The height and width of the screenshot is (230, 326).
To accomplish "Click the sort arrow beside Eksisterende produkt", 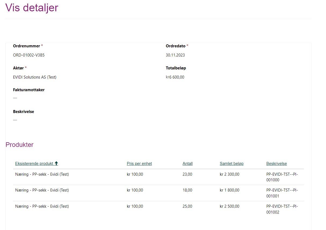I will [x=56, y=163].
